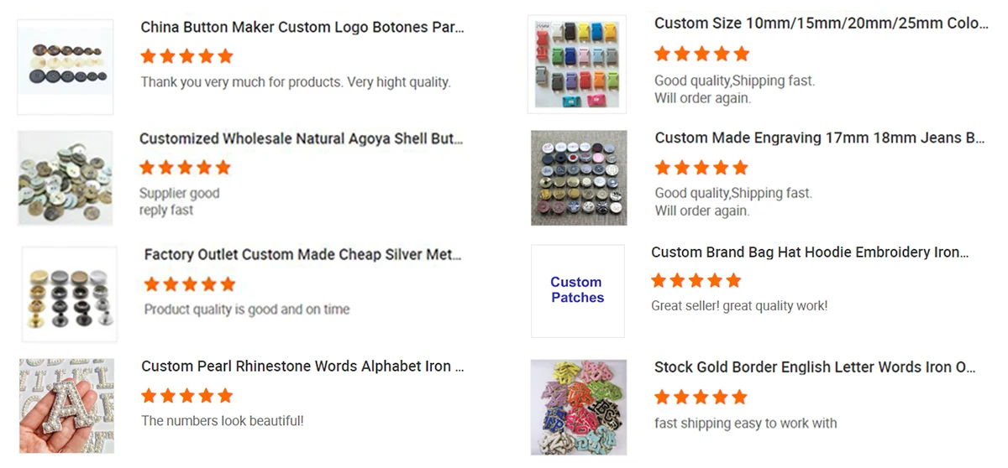
Task: Click the stars above 'fast shipping easy to work with'
Action: [701, 397]
